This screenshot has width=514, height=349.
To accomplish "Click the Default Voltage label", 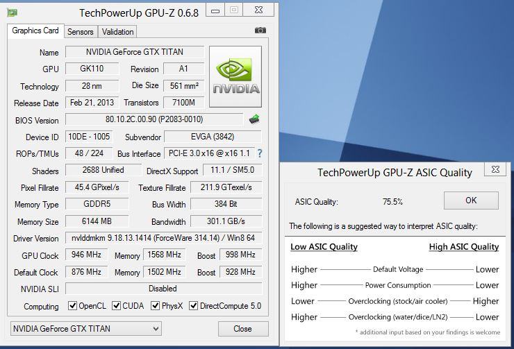I will pyautogui.click(x=398, y=269).
